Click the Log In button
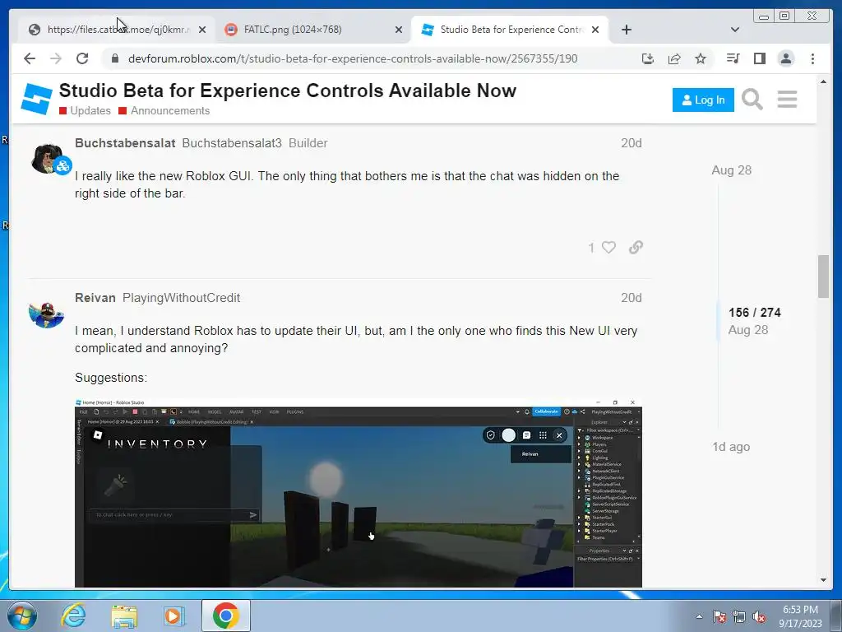 pyautogui.click(x=703, y=100)
